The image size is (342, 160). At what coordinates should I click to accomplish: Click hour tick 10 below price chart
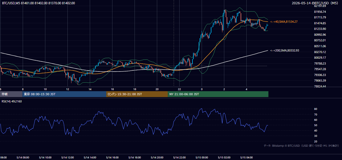coord(45,89)
